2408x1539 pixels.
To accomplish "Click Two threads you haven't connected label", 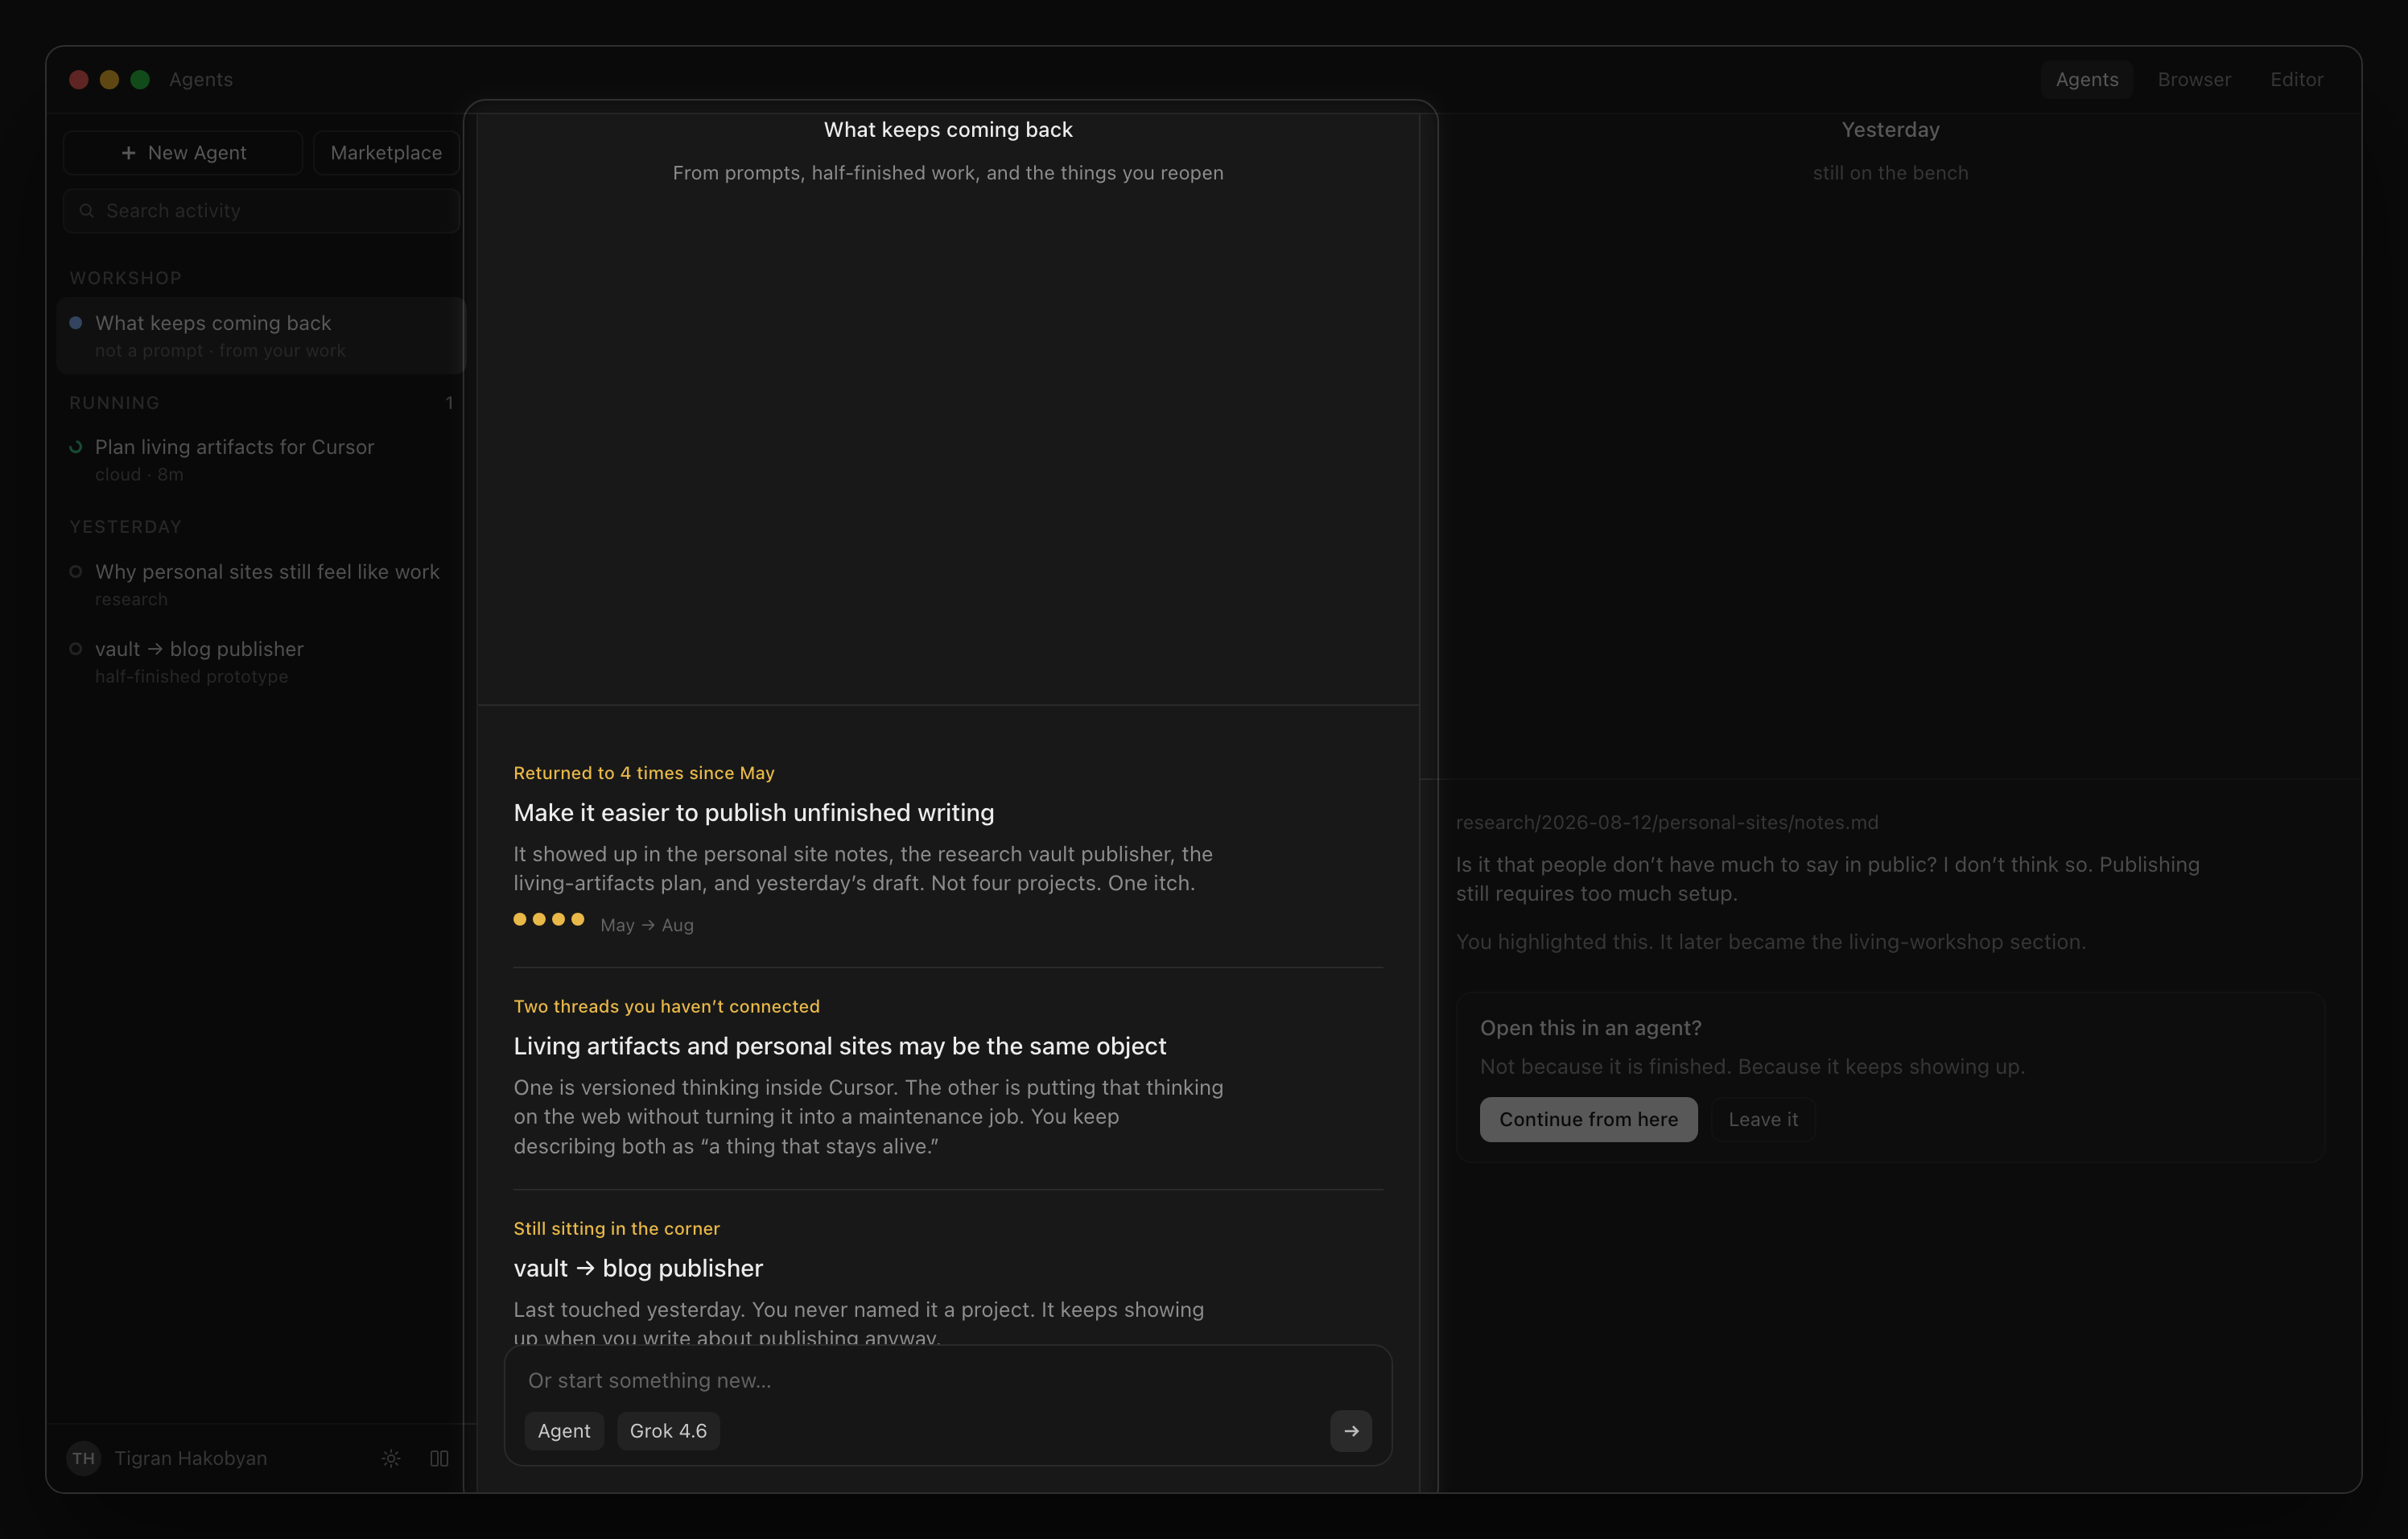I will tap(667, 1006).
